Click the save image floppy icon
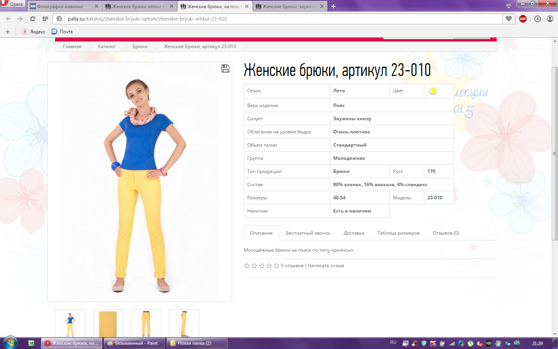Viewport: 558px width, 349px height. click(225, 69)
